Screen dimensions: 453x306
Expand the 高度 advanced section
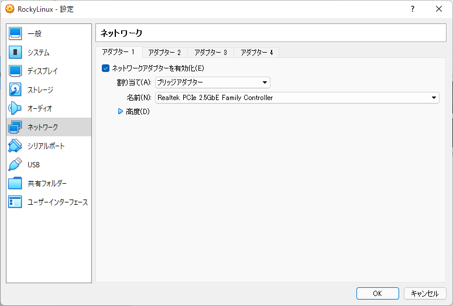tap(121, 112)
